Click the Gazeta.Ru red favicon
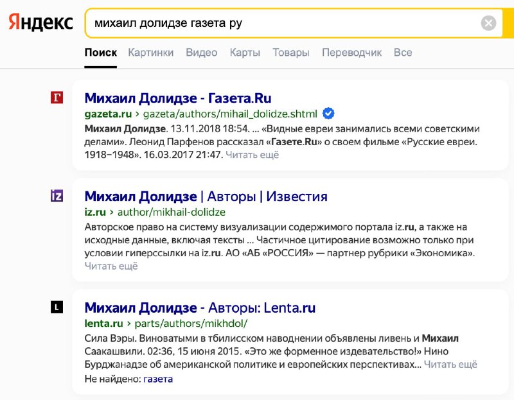 57,98
